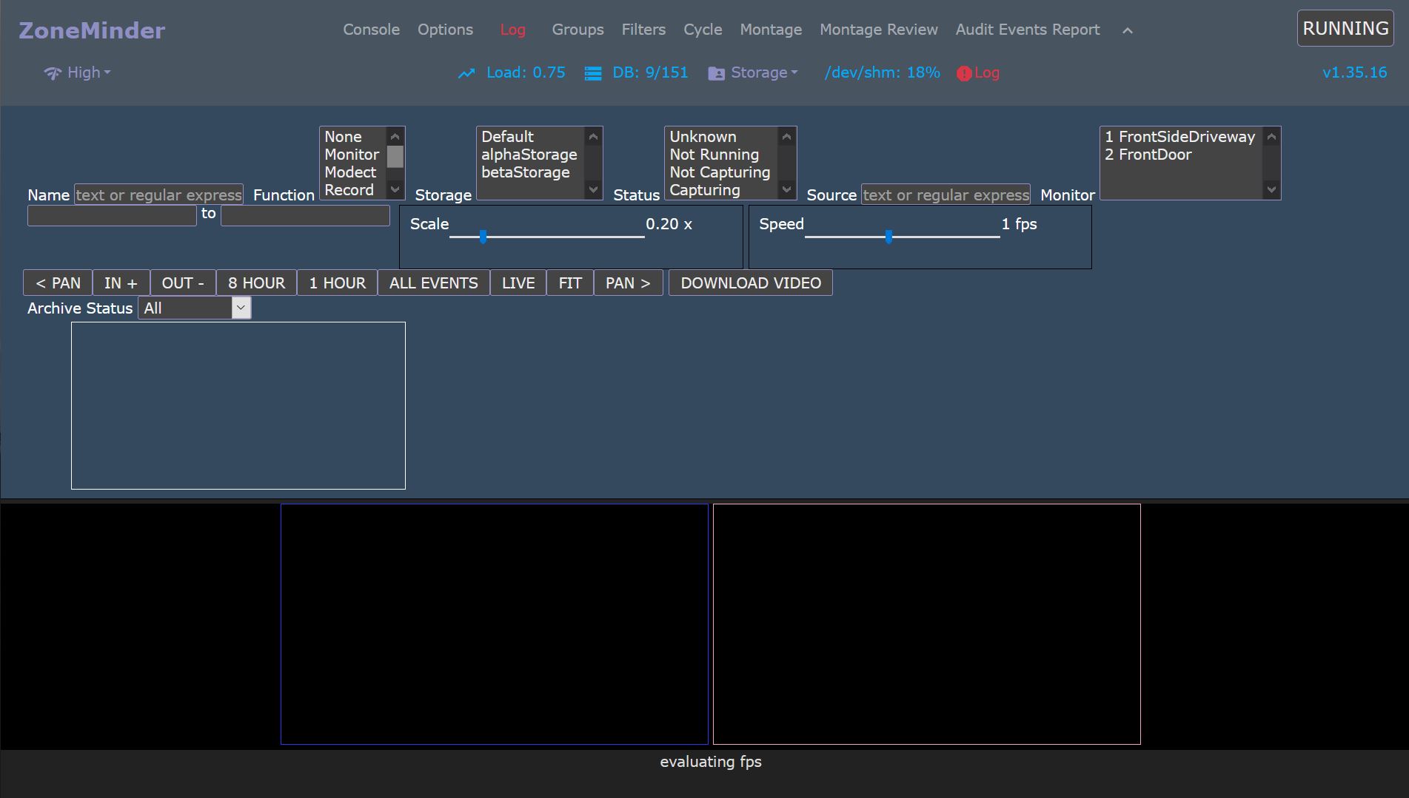Select Monitor in the Function list
This screenshot has height=798, width=1409.
(353, 155)
